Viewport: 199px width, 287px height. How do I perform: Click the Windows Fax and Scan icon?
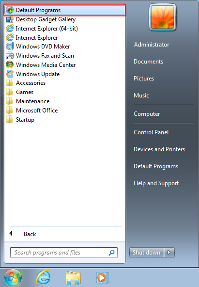coord(10,56)
